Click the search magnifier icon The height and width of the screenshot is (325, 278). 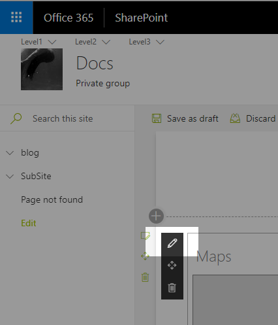pyautogui.click(x=16, y=118)
